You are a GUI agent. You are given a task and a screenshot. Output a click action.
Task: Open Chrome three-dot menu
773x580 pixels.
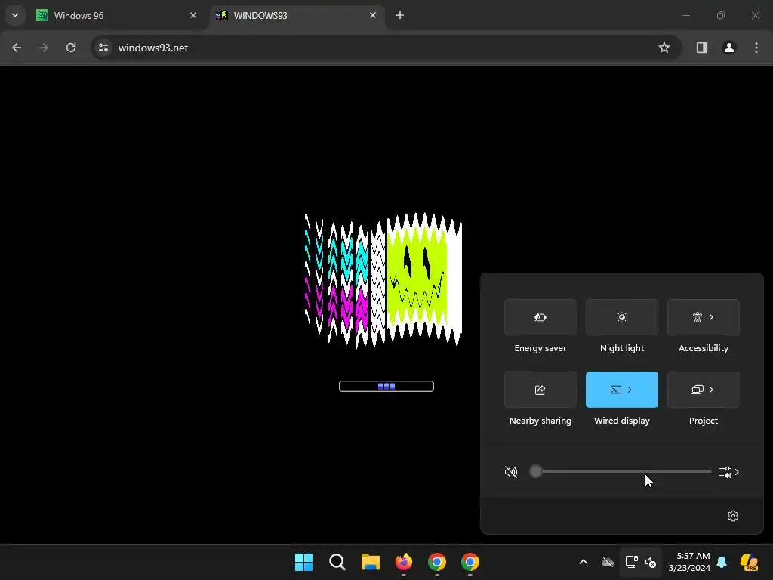pos(756,48)
